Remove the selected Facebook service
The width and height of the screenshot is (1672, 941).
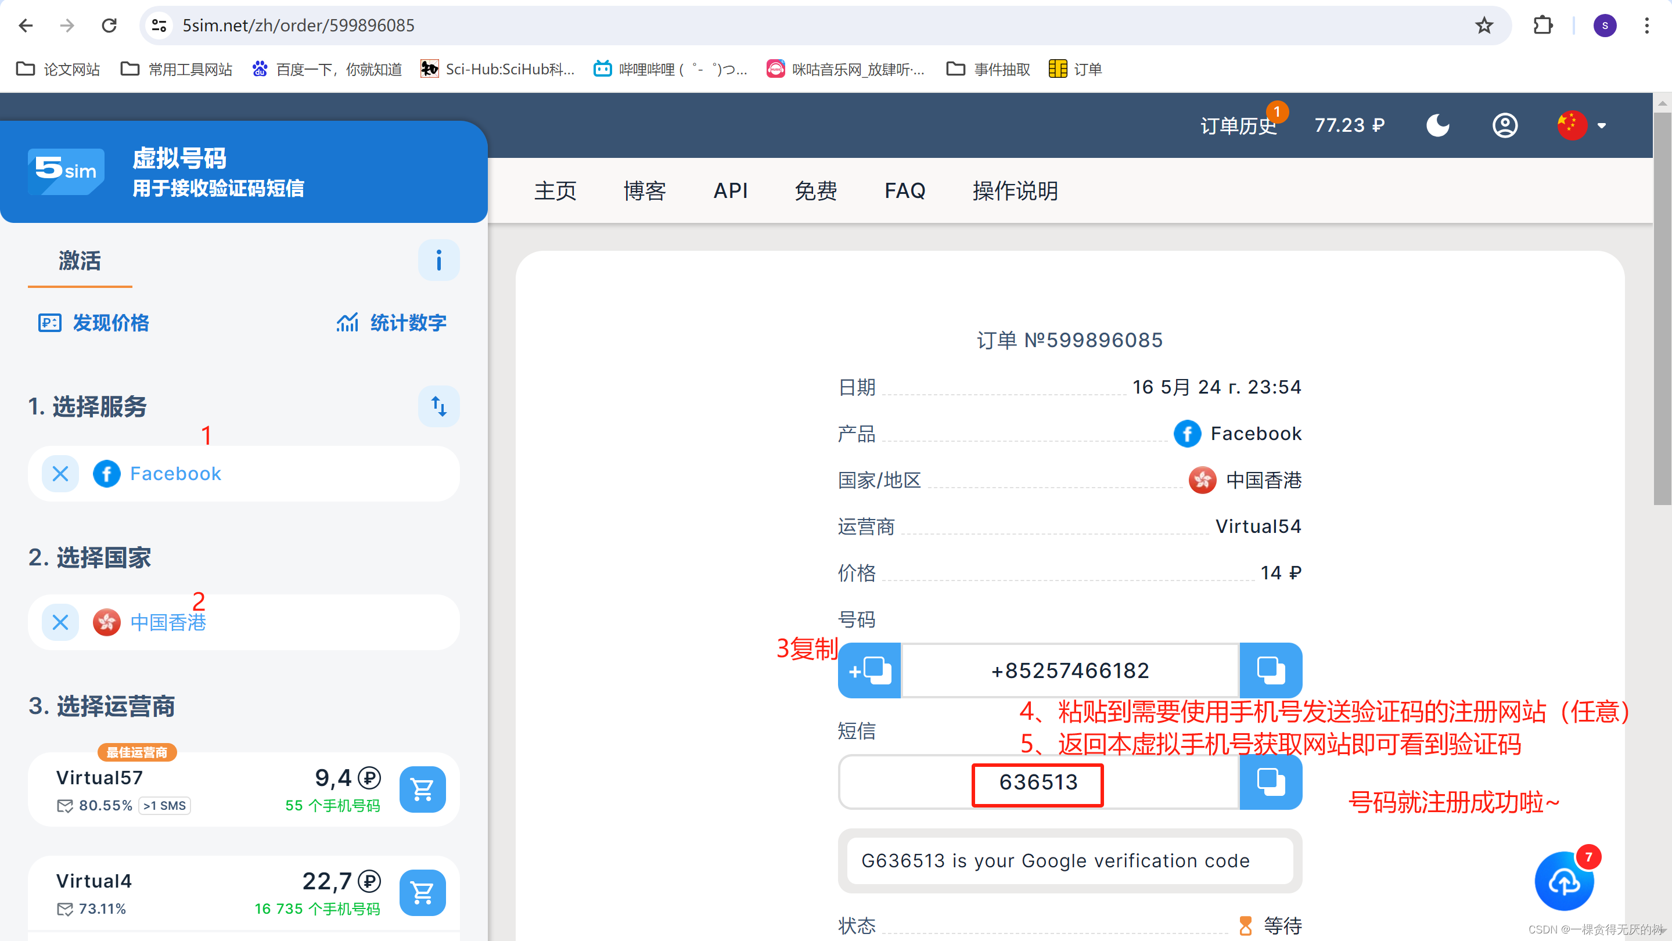click(x=60, y=474)
